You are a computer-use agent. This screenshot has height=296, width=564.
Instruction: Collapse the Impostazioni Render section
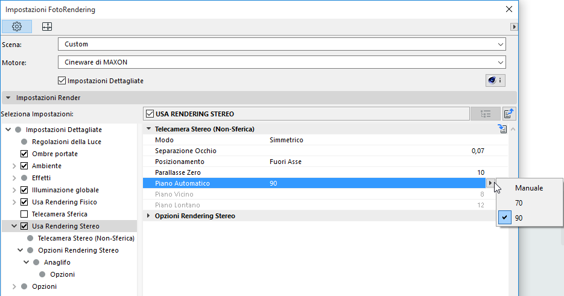pyautogui.click(x=8, y=98)
